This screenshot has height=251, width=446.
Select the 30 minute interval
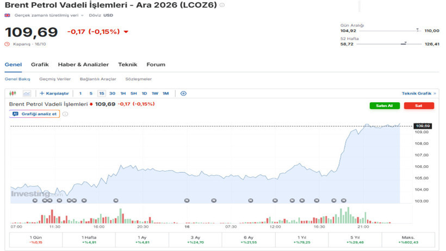pos(113,93)
